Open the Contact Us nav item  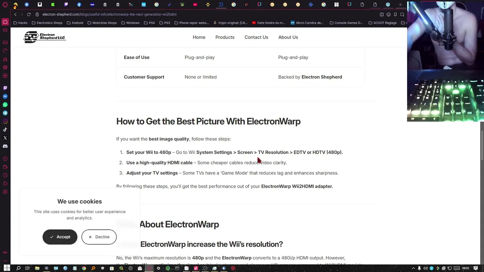256,37
